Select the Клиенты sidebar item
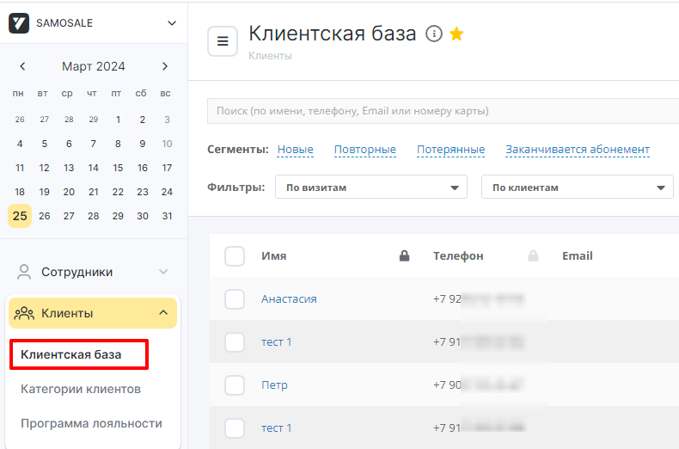679x449 pixels. tap(93, 313)
